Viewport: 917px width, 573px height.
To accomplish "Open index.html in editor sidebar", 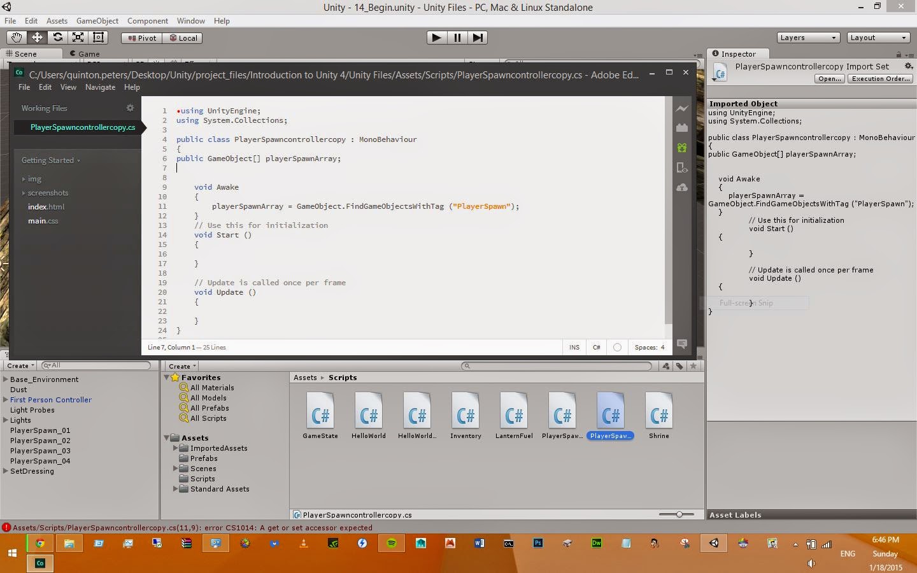I will tap(46, 207).
